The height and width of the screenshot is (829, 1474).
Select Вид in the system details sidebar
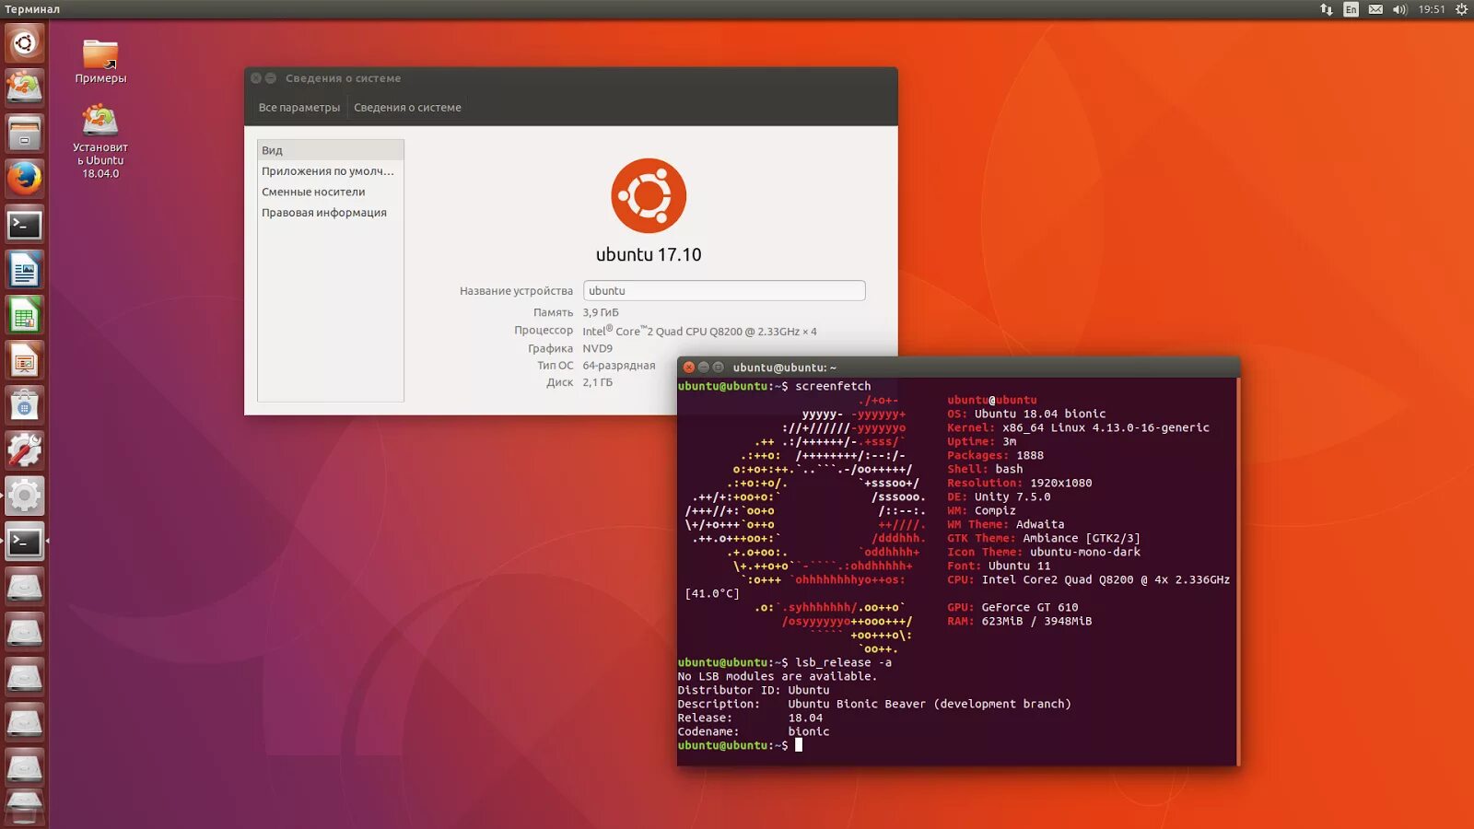pyautogui.click(x=331, y=150)
